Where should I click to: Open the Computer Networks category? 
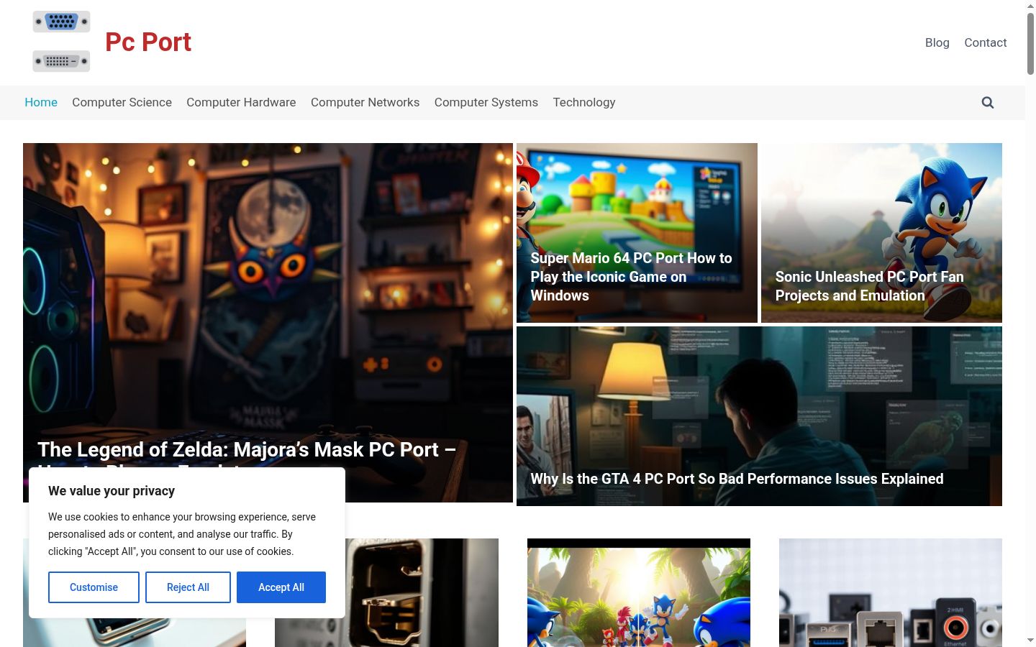(x=365, y=102)
